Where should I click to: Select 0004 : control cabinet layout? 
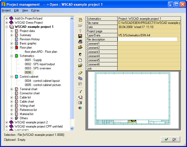[x=42, y=81]
